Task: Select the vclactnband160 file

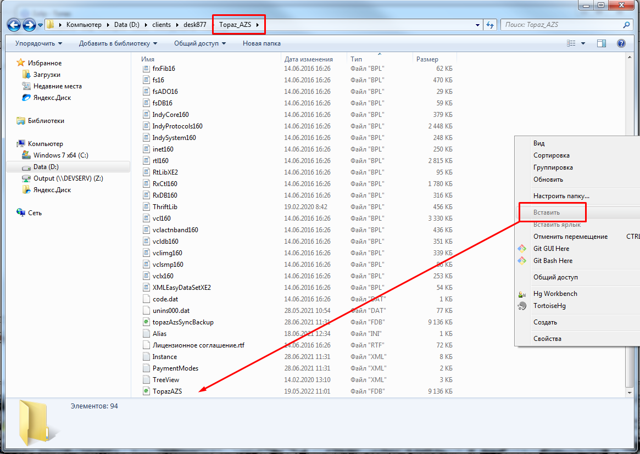Action: coord(175,230)
